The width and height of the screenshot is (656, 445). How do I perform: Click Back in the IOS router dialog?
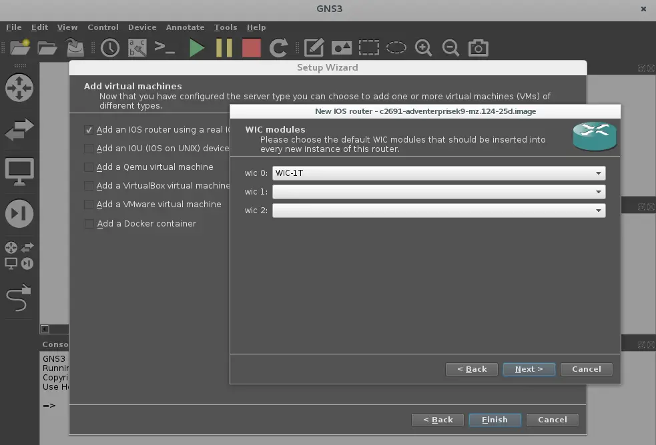tap(472, 369)
